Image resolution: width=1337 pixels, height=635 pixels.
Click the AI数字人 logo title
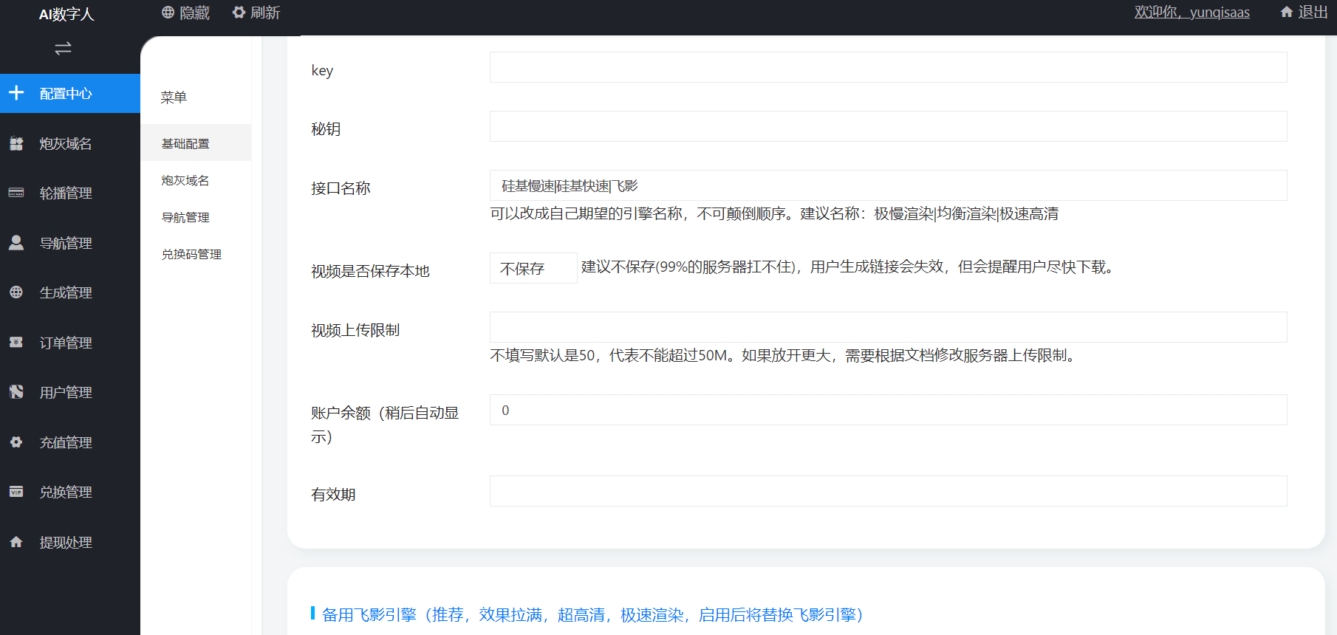66,14
